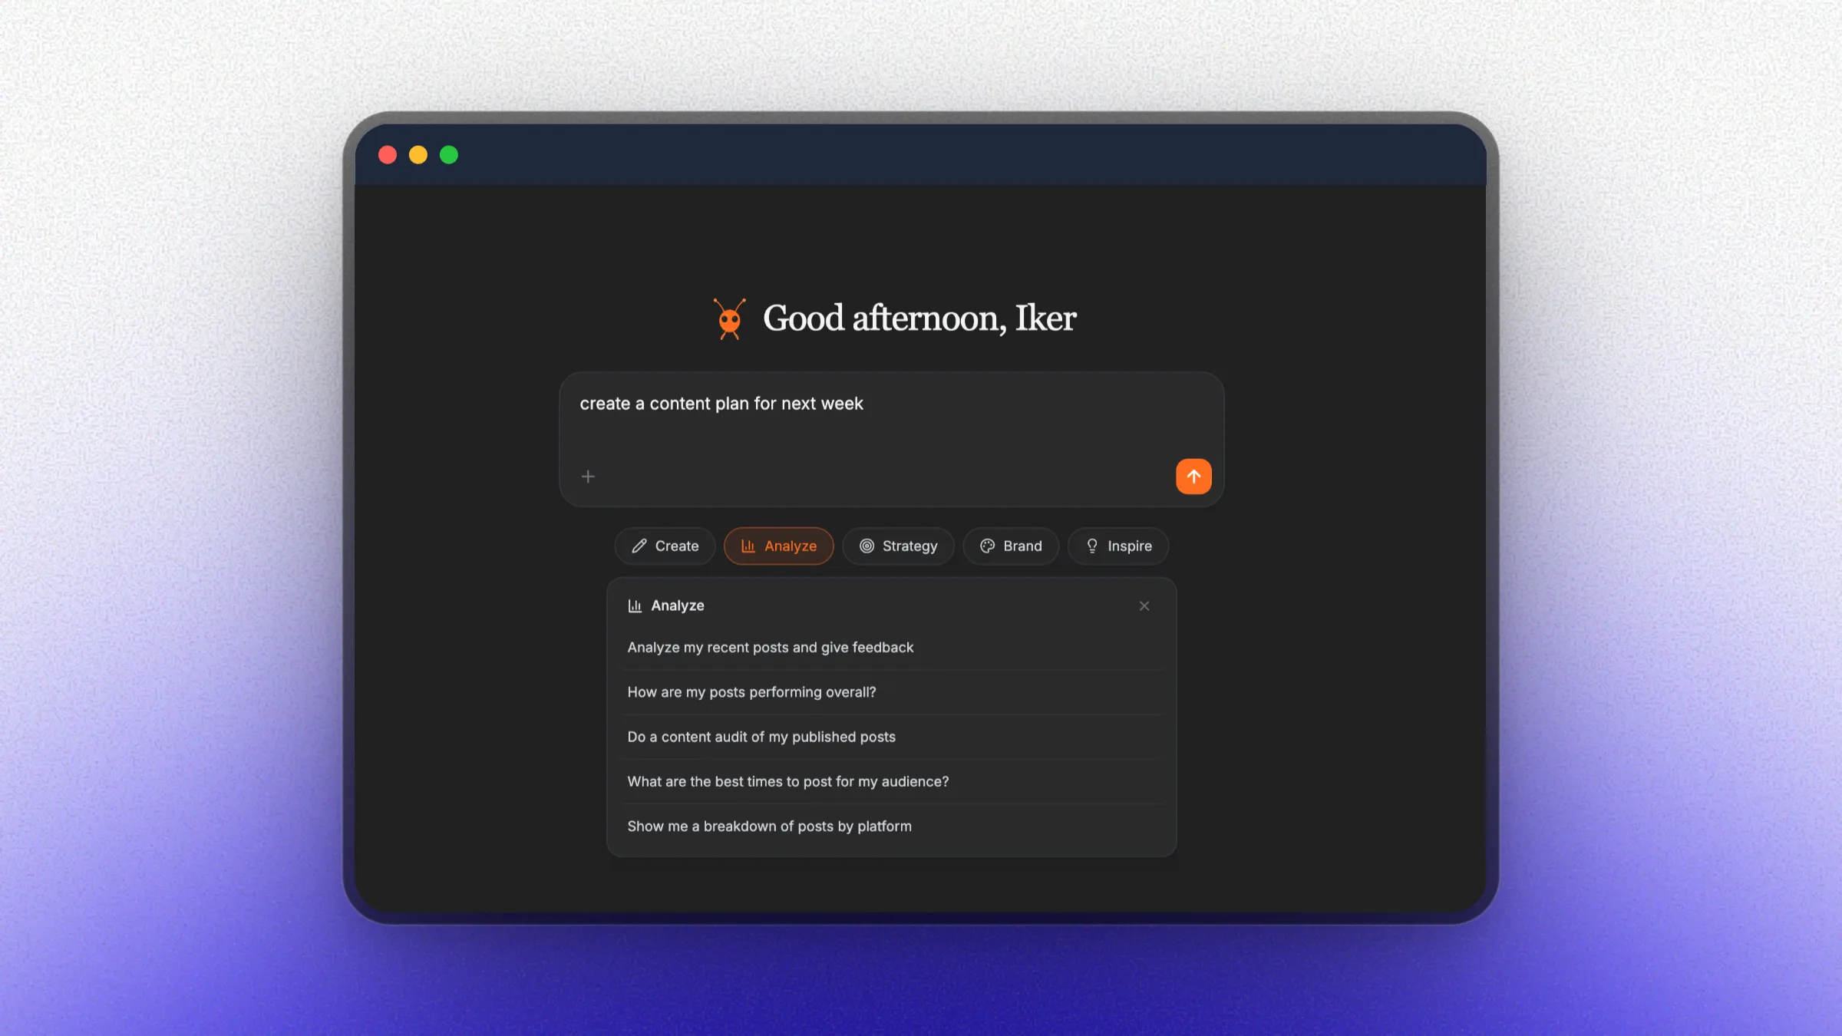Click the target icon on Strategy chip
The height and width of the screenshot is (1036, 1842).
[x=867, y=546]
